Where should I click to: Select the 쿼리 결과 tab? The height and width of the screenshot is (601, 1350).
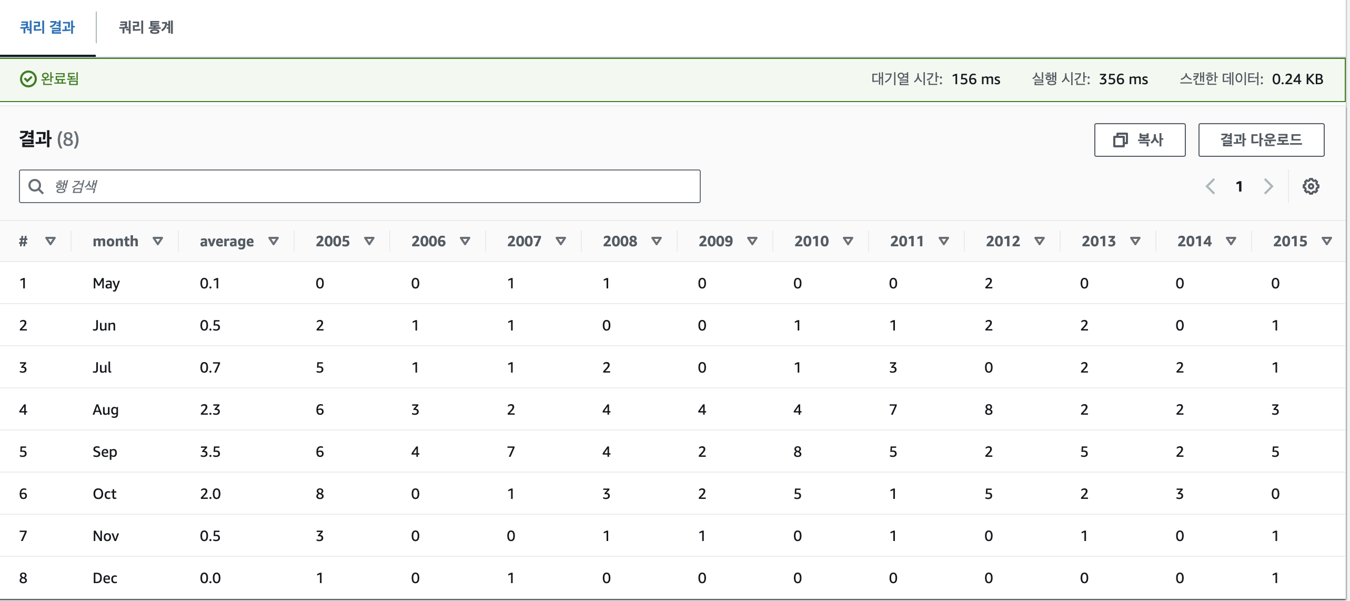click(x=47, y=27)
